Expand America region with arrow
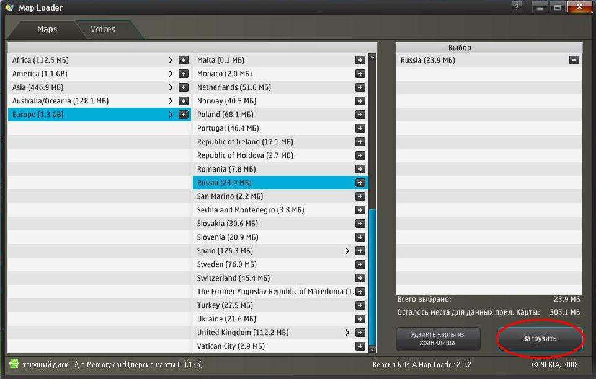 pyautogui.click(x=171, y=74)
